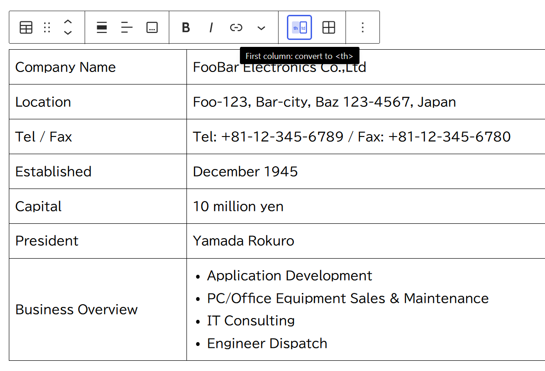Click the Yamada Rokuro cell

[366, 241]
